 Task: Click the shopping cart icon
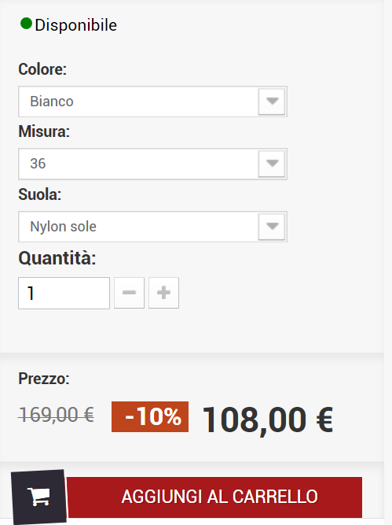39,497
